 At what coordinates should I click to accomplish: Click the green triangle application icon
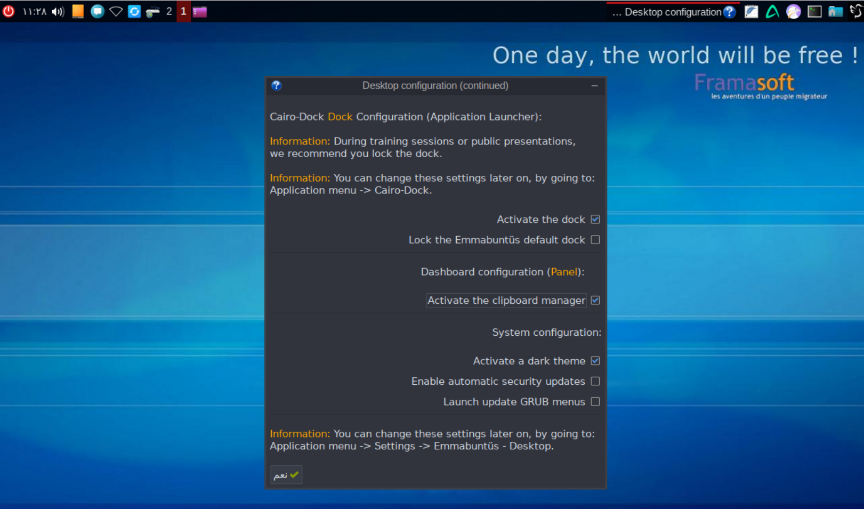[x=772, y=12]
